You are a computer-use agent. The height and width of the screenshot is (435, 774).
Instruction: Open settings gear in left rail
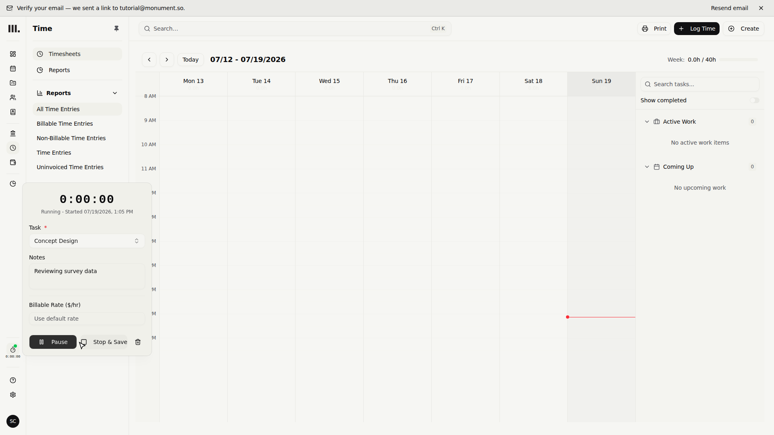[13, 395]
